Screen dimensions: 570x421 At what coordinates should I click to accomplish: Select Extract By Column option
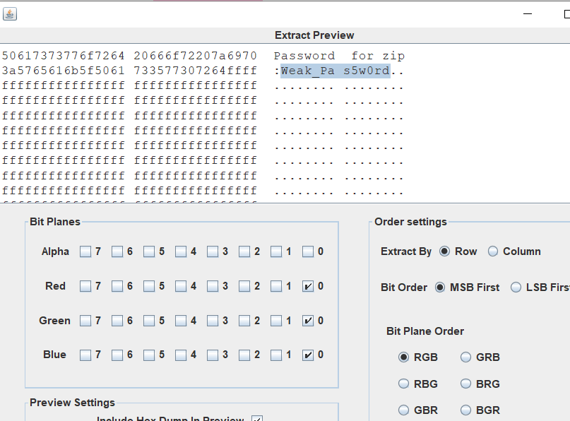pyautogui.click(x=493, y=251)
